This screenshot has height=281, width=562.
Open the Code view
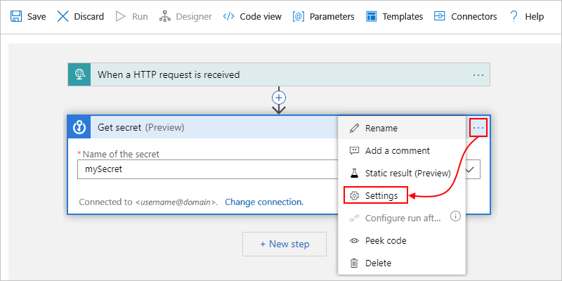coord(228,16)
